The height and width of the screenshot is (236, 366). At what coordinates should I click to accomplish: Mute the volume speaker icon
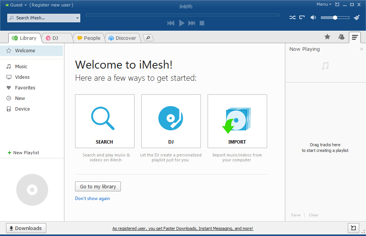coord(313,17)
